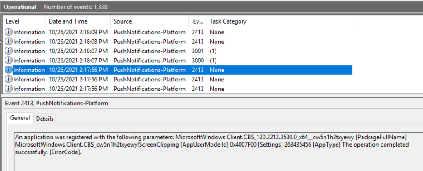423x171 pixels.
Task: Click PushNotifications-Platform source in the 2:18:09 PM row
Action: [x=150, y=33]
